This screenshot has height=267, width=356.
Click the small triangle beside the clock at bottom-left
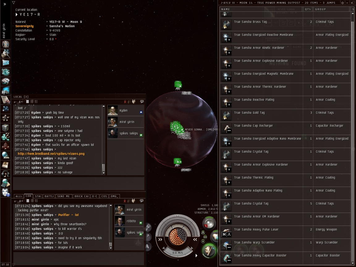13,265
